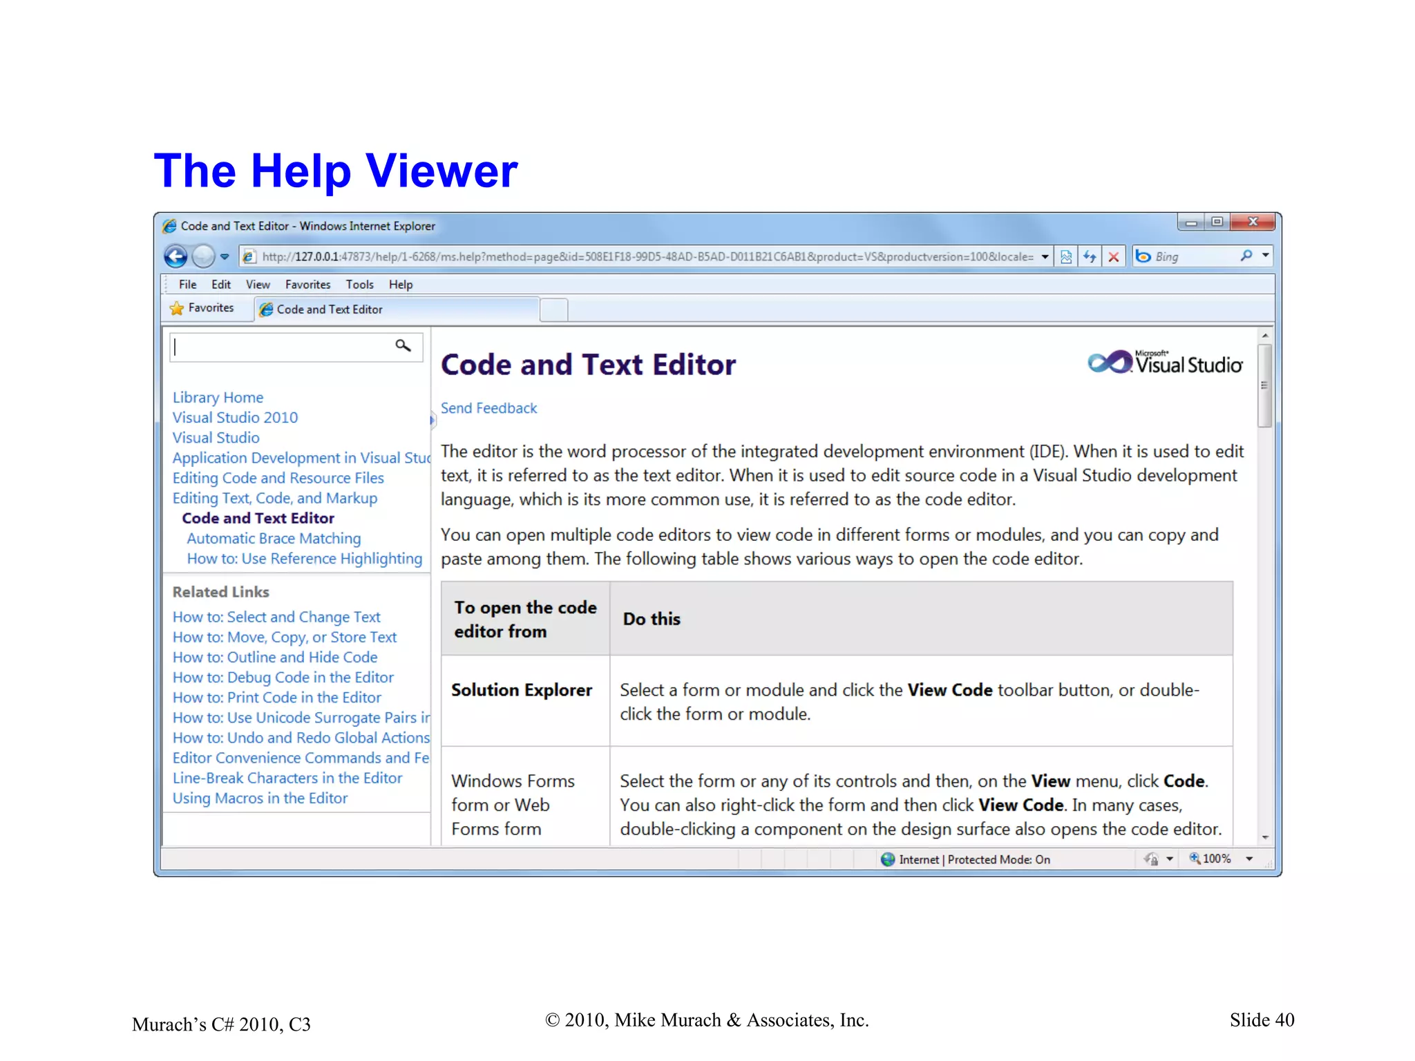Click the page icon beside the URL
This screenshot has width=1415, height=1061.
coord(249,257)
